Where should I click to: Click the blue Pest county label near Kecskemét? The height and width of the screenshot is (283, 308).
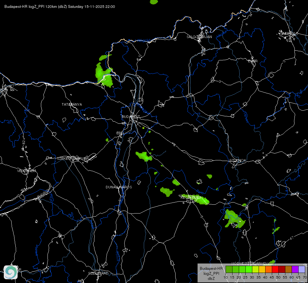point(200,191)
